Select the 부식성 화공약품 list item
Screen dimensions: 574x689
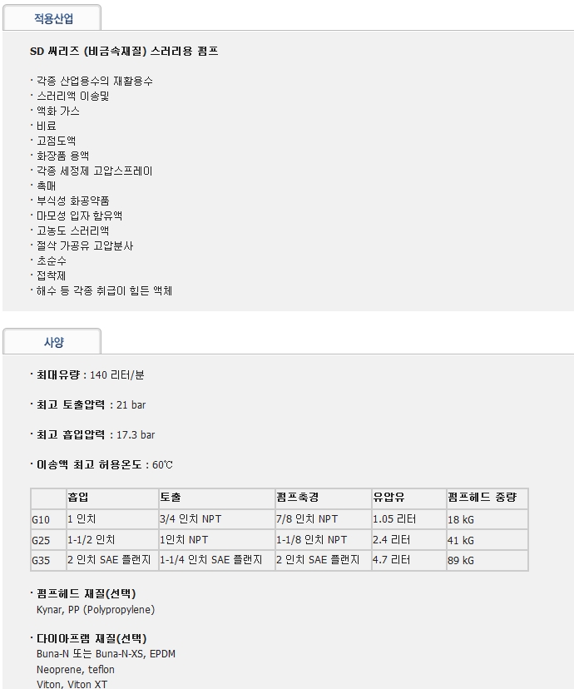[72, 201]
